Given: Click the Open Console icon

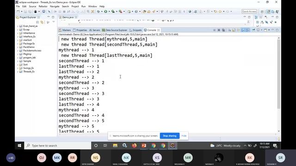Looking at the screenshot, I should pos(265,30).
